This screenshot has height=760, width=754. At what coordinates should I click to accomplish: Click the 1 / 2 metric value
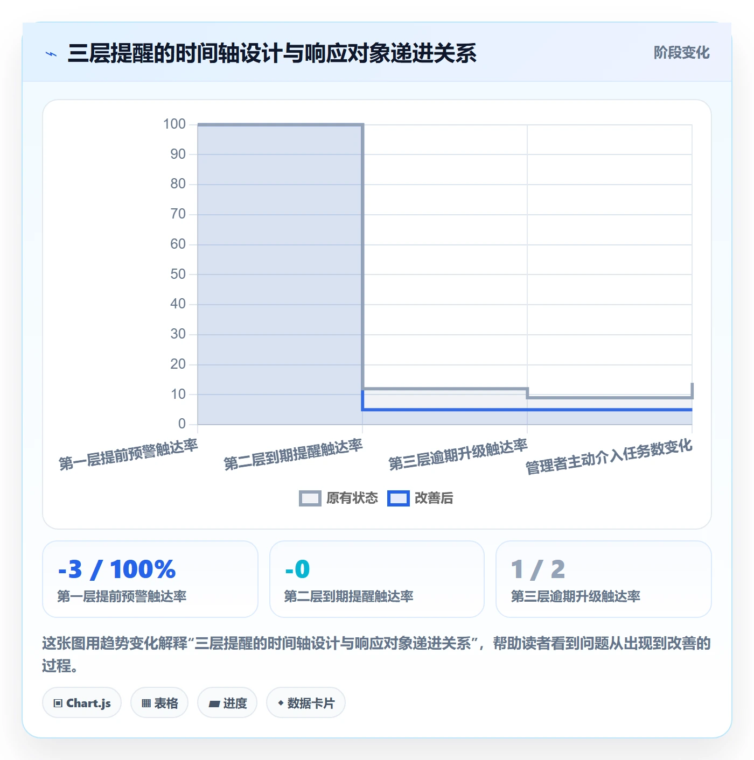[538, 569]
